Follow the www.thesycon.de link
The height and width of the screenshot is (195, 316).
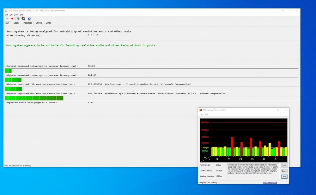(x=270, y=182)
